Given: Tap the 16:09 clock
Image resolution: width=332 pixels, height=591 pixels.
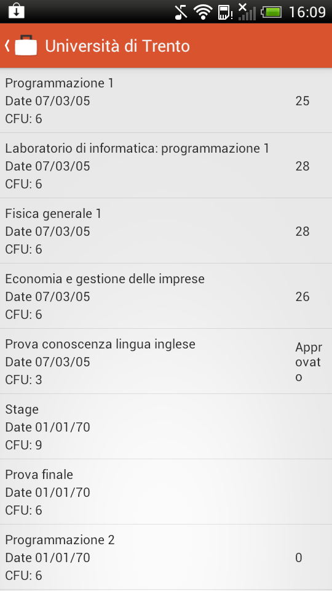Looking at the screenshot, I should pos(307,12).
